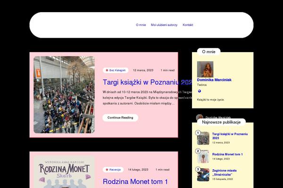Screen dimensions: 283x188
Task: Open sidebar link Rodzina Monet tom 1
Action: 227,154
